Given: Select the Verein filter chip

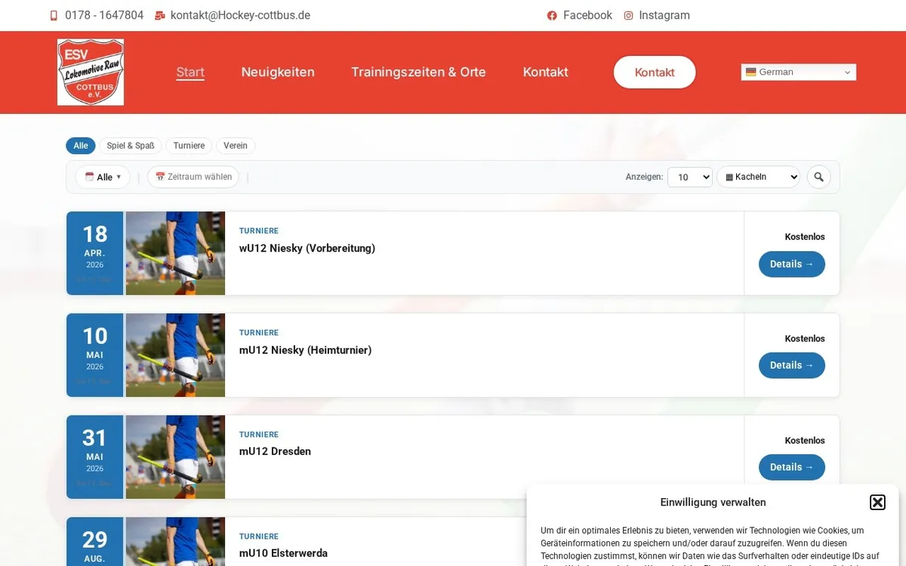Looking at the screenshot, I should point(236,146).
